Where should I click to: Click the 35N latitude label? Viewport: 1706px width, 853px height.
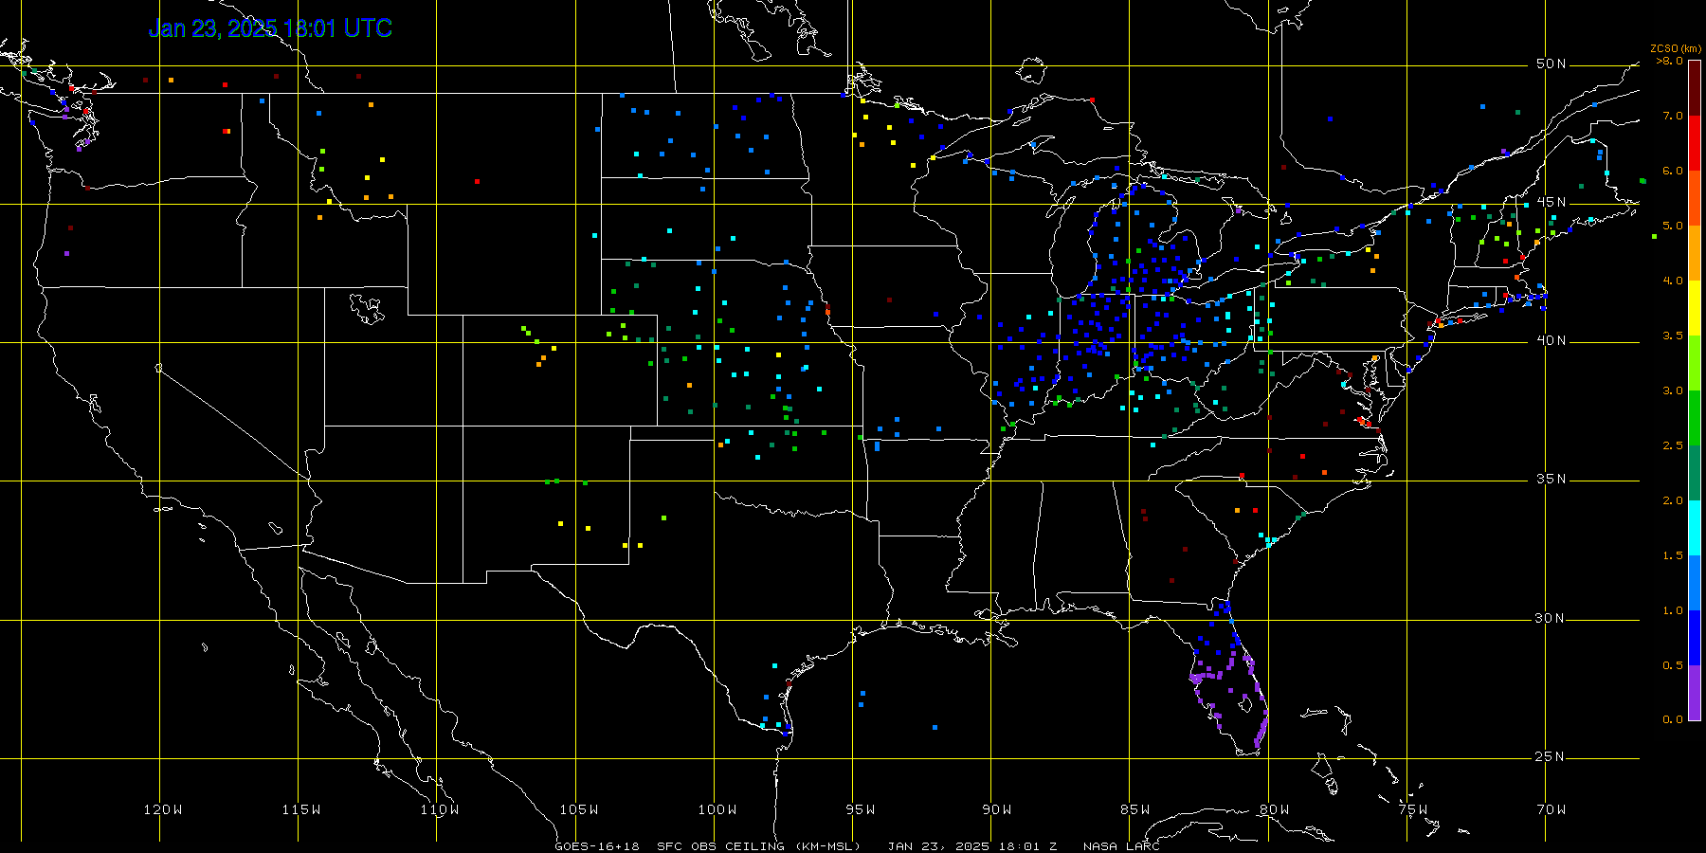coord(1551,480)
